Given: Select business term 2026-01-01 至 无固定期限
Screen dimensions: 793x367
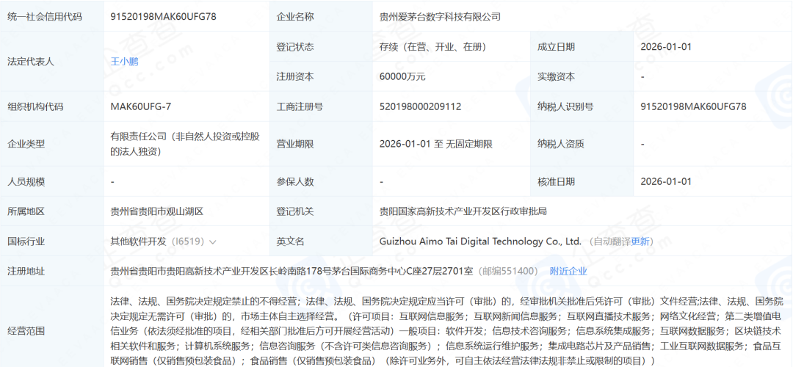Looking at the screenshot, I should [436, 144].
